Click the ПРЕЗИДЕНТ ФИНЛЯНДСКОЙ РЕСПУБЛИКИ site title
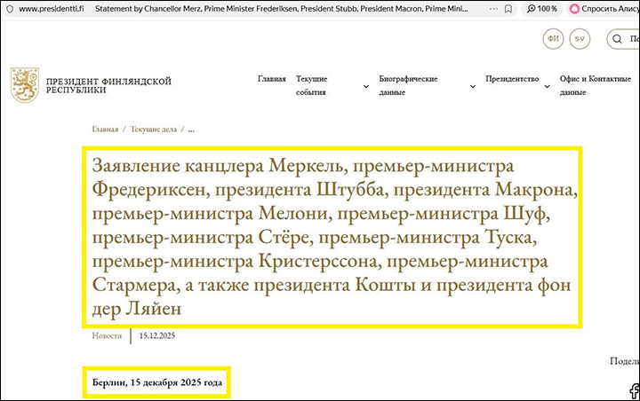 (108, 85)
